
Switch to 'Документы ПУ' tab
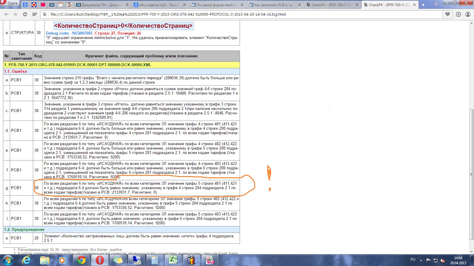pyautogui.click(x=99, y=5)
